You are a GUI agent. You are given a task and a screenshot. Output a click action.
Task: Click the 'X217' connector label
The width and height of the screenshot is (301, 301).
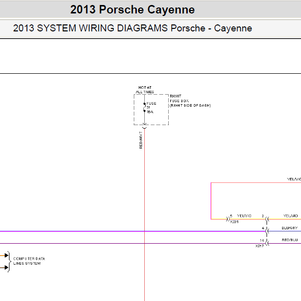click(260, 246)
